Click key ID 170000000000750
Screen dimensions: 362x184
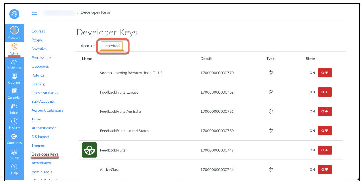point(217,131)
